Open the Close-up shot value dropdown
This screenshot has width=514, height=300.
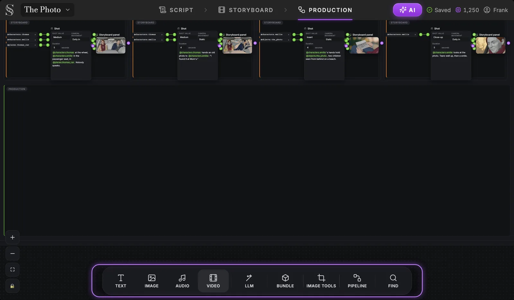click(440, 37)
